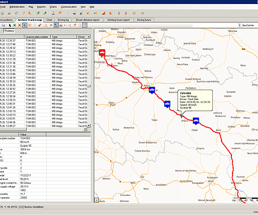
Task: Switch to the Driving log tab
Action: pos(63,20)
